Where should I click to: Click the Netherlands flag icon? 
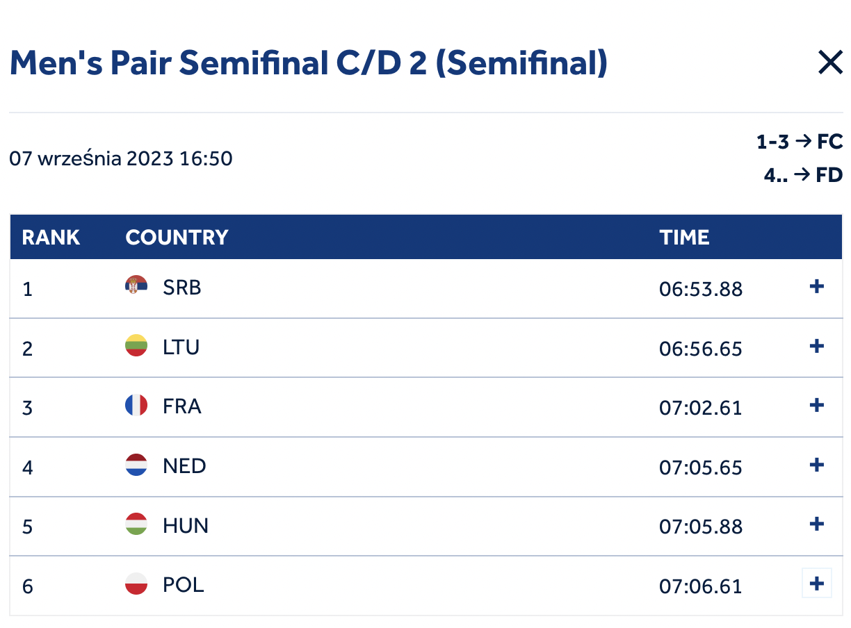click(x=136, y=465)
